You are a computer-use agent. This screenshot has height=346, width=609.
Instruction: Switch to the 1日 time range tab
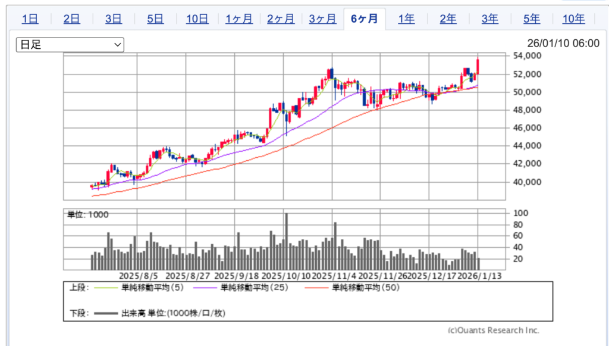(30, 18)
